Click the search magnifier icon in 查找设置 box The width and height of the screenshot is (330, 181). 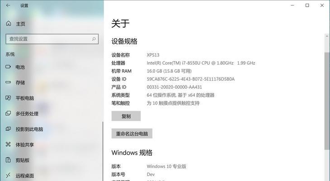pos(94,39)
